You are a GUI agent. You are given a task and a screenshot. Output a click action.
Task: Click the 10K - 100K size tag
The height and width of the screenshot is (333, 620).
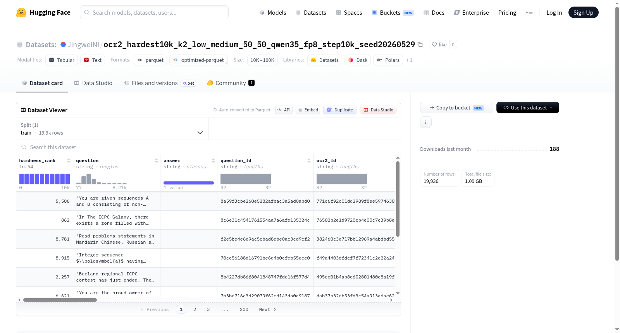coord(262,60)
